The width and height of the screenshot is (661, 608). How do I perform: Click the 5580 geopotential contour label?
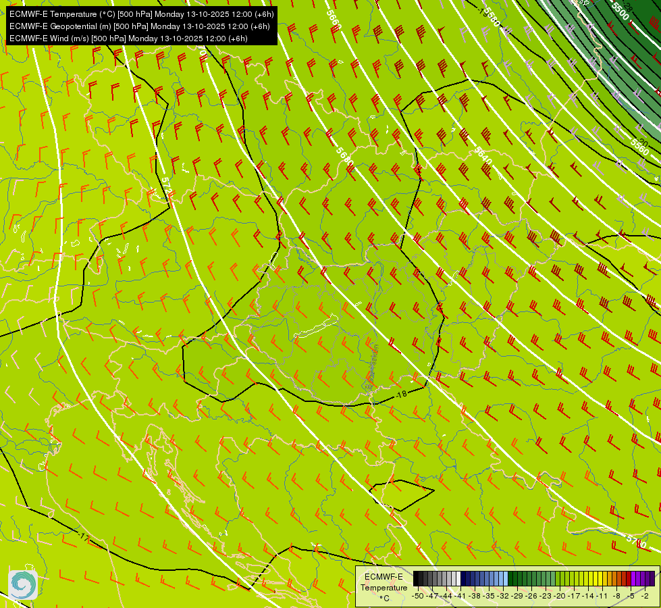[492, 17]
